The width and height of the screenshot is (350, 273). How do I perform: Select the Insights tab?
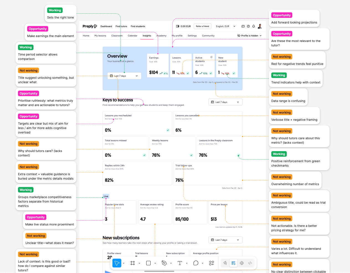(147, 36)
